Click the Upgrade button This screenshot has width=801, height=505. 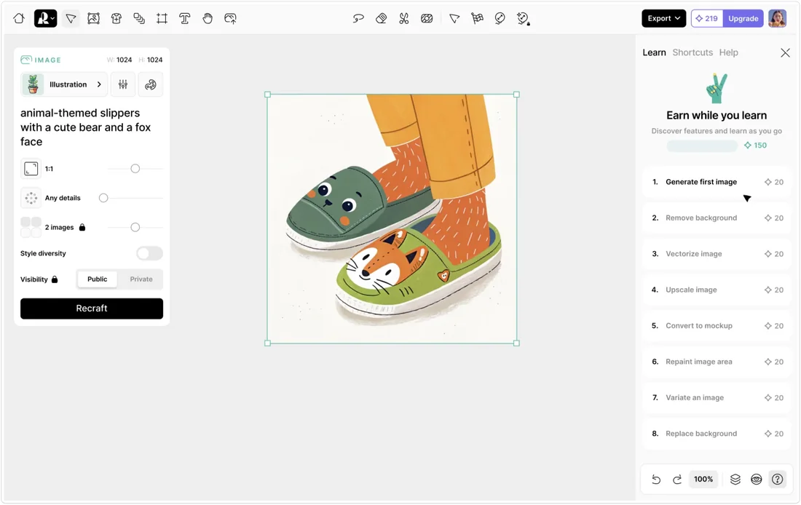pyautogui.click(x=743, y=18)
